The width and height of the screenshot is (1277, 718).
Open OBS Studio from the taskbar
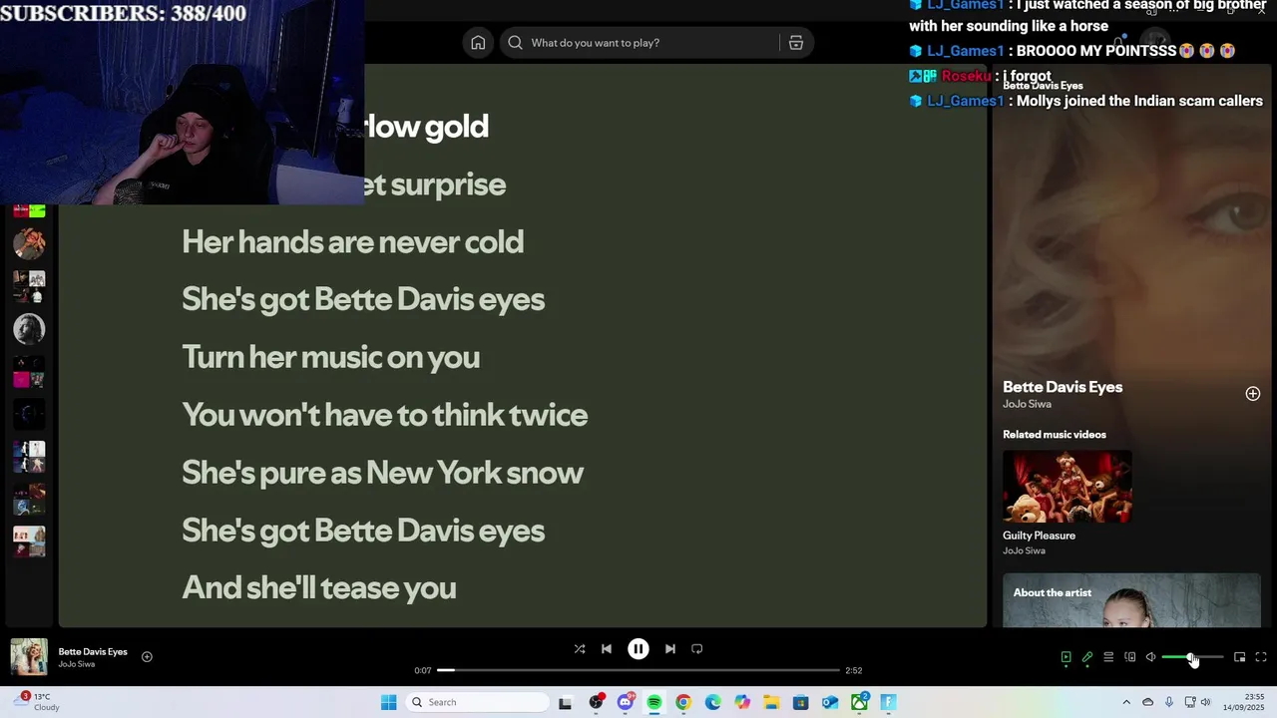[596, 702]
